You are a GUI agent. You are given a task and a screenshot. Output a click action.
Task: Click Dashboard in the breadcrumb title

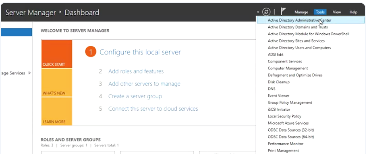[x=82, y=12]
